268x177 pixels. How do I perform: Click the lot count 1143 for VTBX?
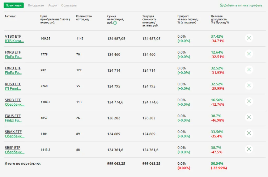pos(80,39)
